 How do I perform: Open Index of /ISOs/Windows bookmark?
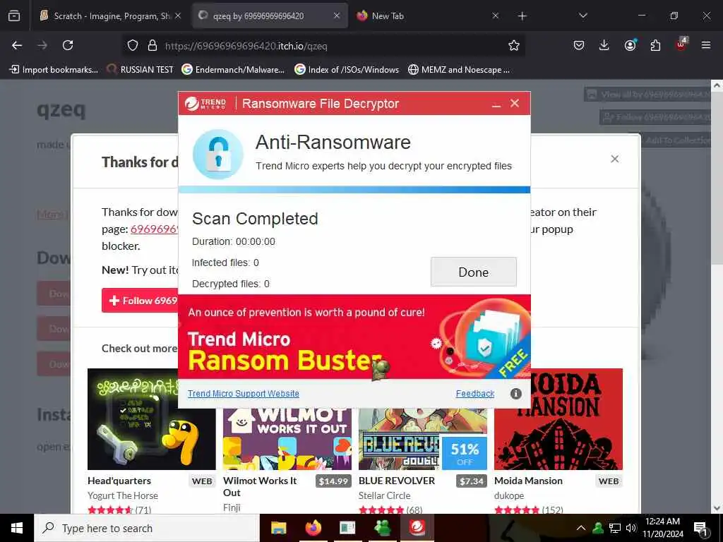[x=346, y=70]
